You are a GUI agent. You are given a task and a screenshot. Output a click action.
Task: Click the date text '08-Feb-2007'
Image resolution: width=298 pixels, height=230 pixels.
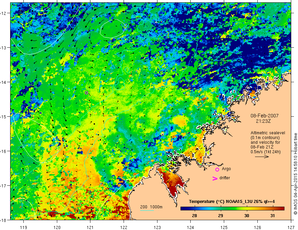point(264,116)
